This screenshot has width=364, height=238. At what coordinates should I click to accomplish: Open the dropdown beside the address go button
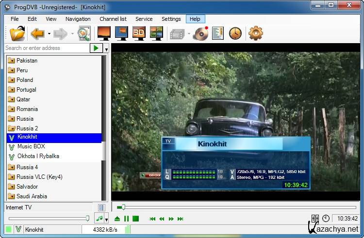point(106,48)
